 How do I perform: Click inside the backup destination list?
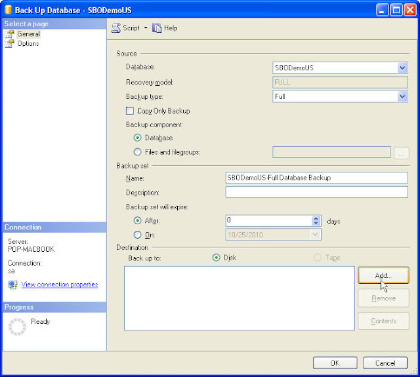coord(240,298)
